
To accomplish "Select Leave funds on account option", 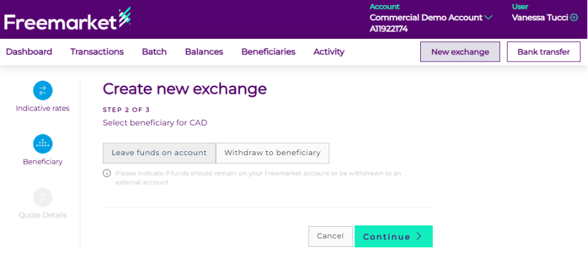I will pos(159,153).
